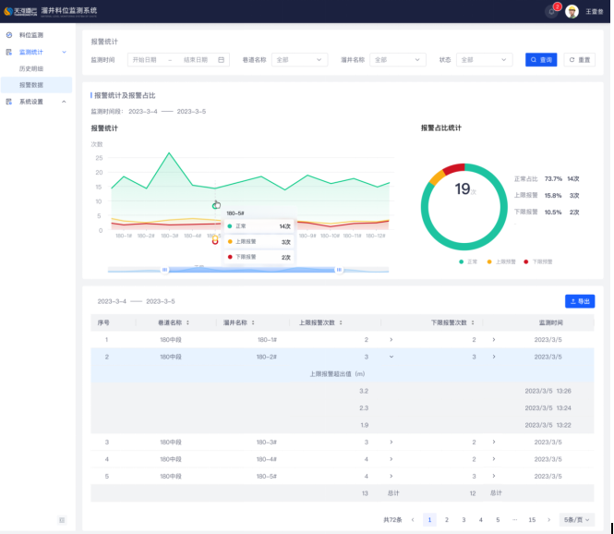Screen dimensions: 614x534
Task: Expand row 1 upper alarm details
Action: pyautogui.click(x=391, y=340)
